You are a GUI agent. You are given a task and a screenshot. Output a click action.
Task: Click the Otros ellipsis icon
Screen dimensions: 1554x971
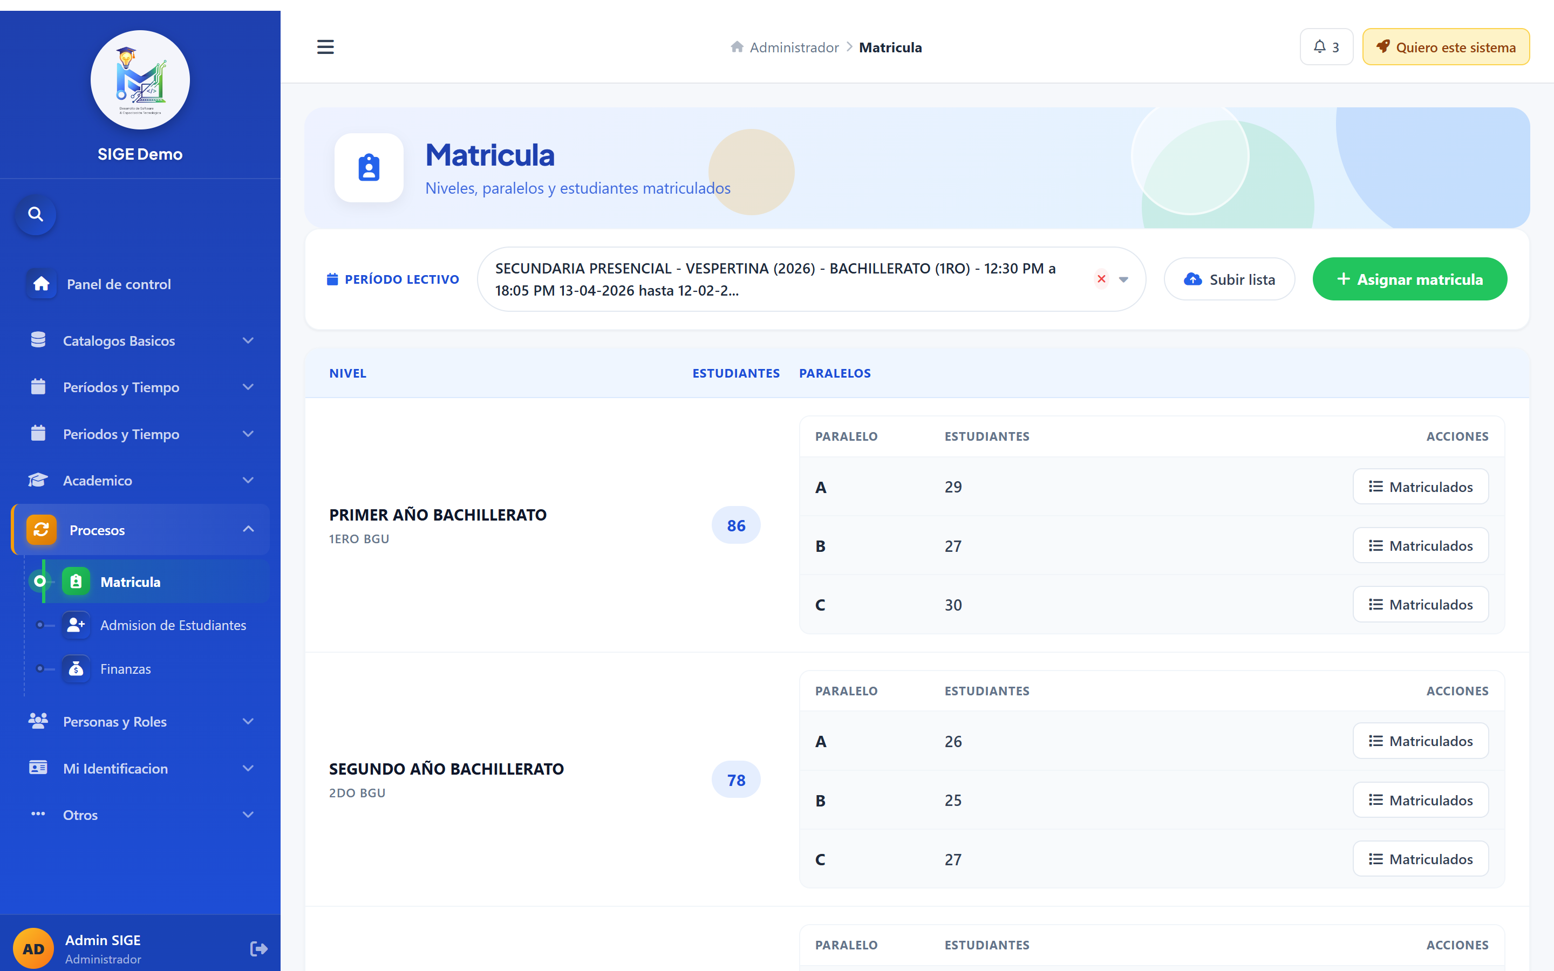pyautogui.click(x=38, y=815)
